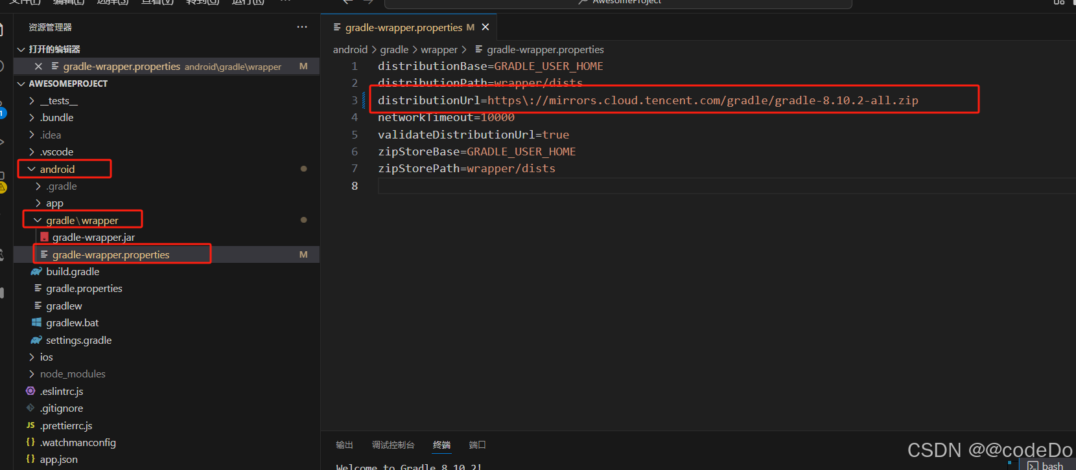
Task: Click the .eslintrc.js ESLint icon
Action: (x=30, y=391)
